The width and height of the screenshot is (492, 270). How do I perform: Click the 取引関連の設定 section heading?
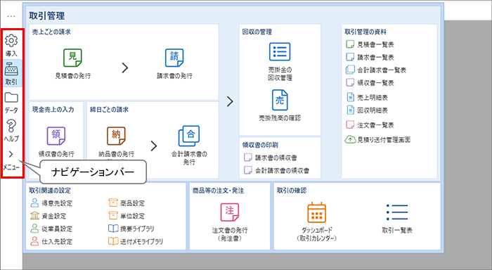click(50, 191)
